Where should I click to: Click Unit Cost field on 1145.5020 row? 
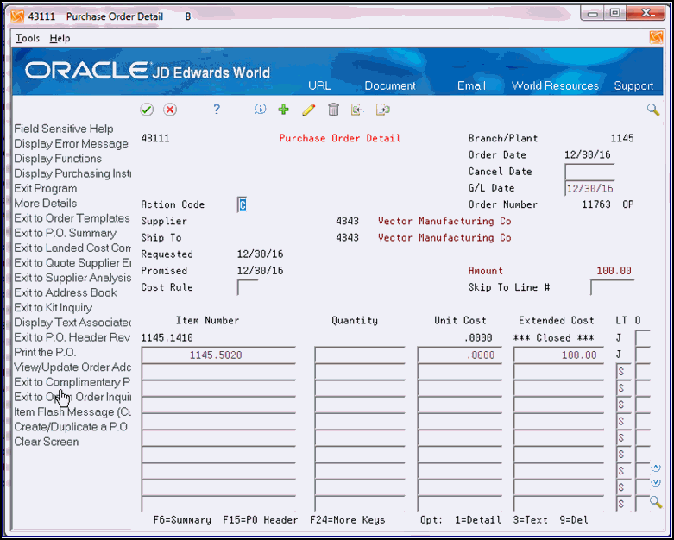[x=459, y=355]
